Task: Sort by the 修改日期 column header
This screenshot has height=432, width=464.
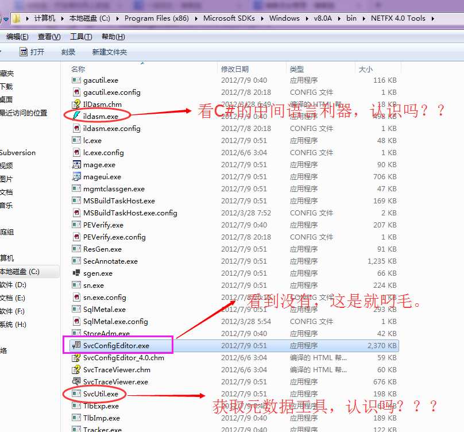Action: click(235, 69)
